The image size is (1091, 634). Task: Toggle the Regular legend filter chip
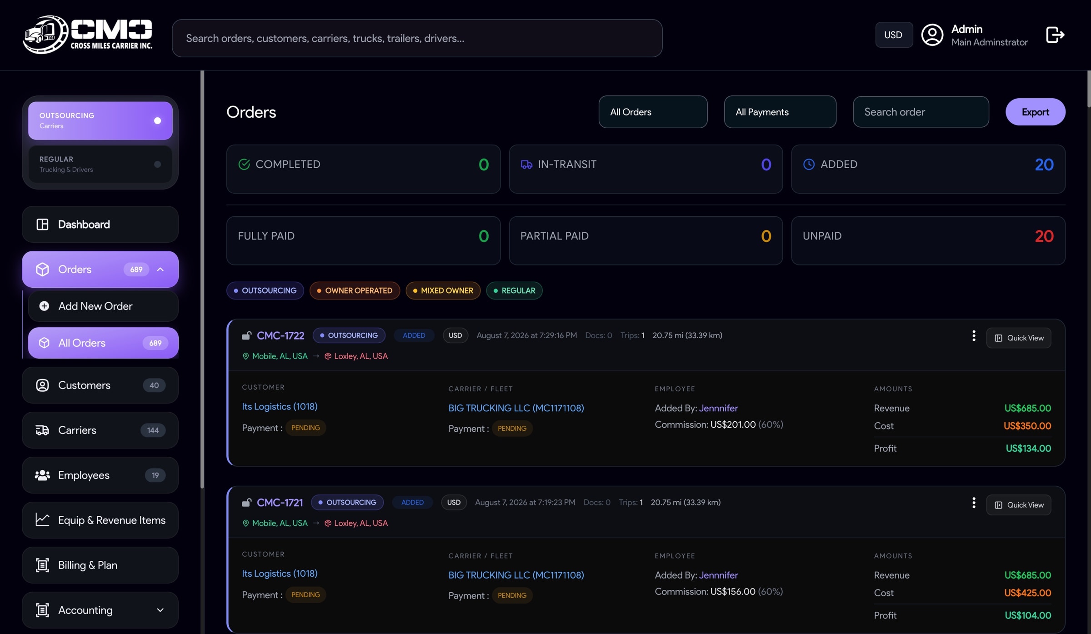pos(514,291)
